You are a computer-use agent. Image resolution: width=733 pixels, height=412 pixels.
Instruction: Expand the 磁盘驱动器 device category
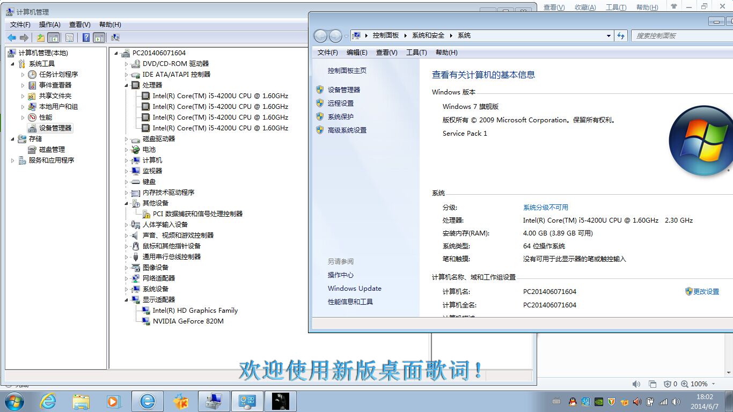pyautogui.click(x=127, y=139)
